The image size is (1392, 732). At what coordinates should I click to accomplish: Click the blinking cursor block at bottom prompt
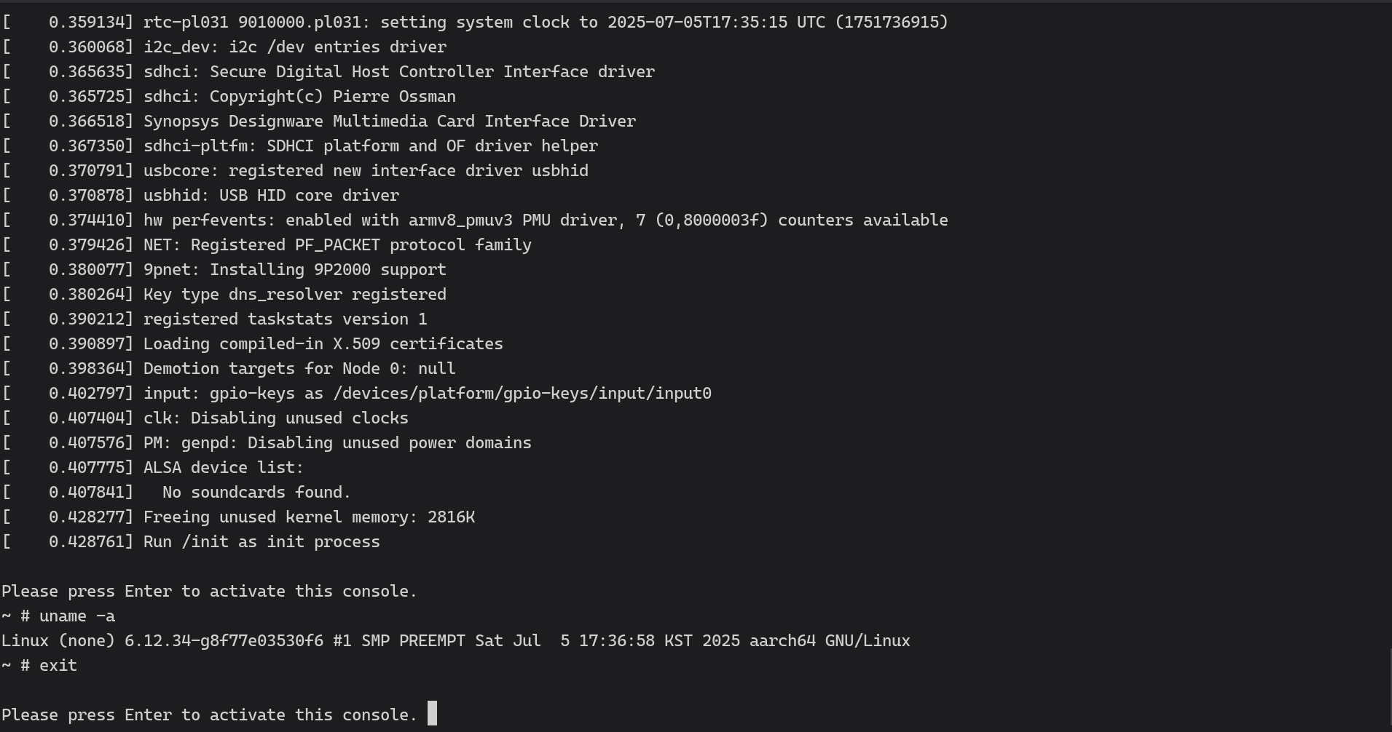(432, 713)
